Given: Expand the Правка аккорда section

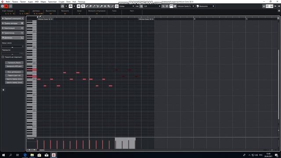Looking at the screenshot, I should pyautogui.click(x=13, y=23).
